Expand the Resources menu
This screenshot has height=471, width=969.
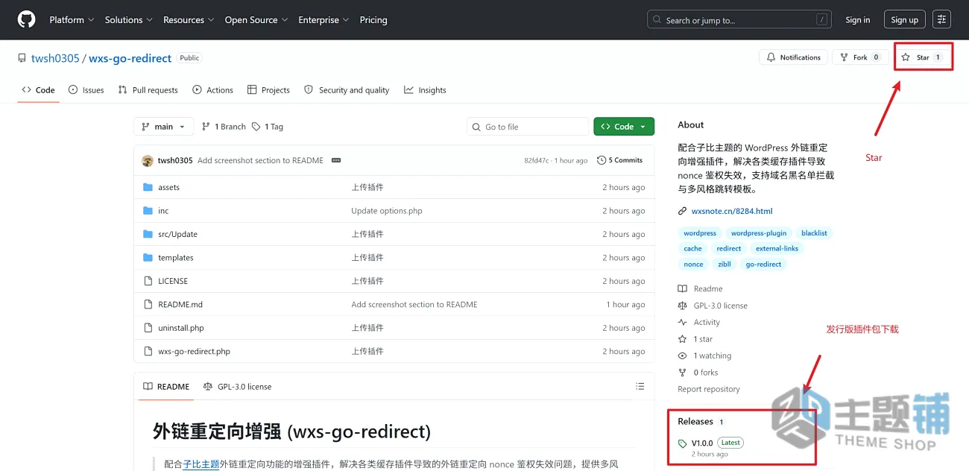(x=189, y=20)
